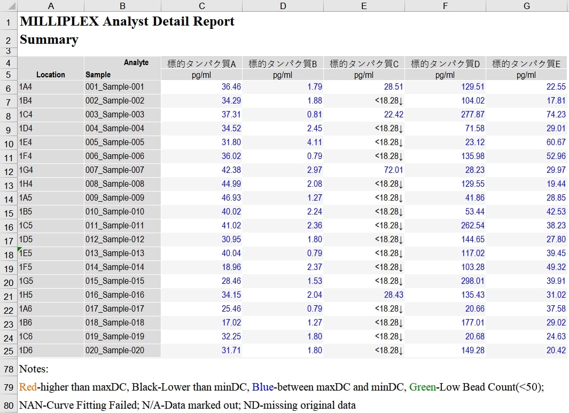569x413 pixels.
Task: Click the Notes: cell
Action: coord(34,369)
